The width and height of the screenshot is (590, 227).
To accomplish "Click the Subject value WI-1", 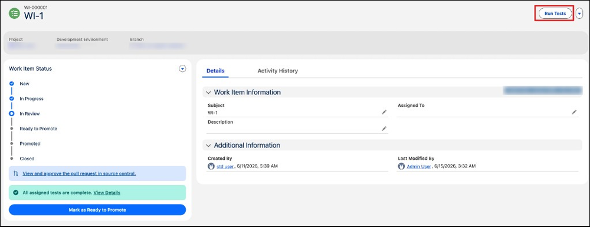I will click(x=212, y=113).
